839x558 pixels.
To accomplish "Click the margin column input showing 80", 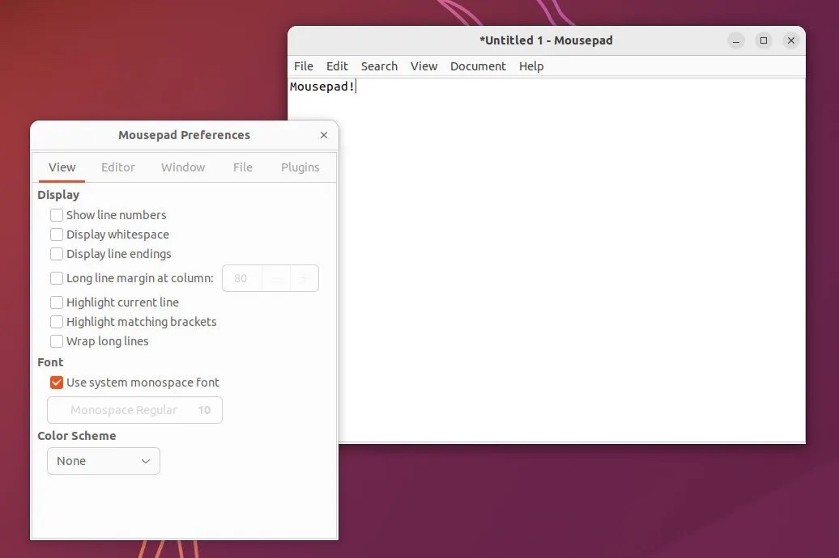I will 241,278.
